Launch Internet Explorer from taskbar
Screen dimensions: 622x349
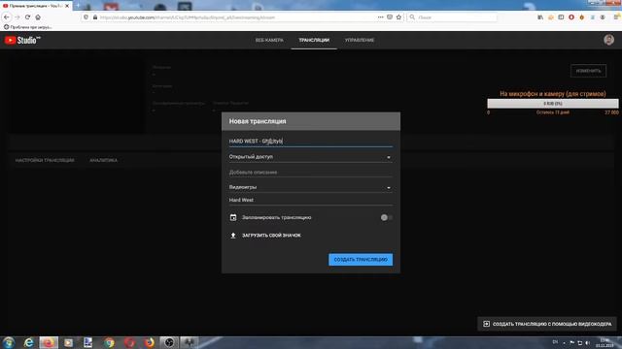click(x=28, y=342)
